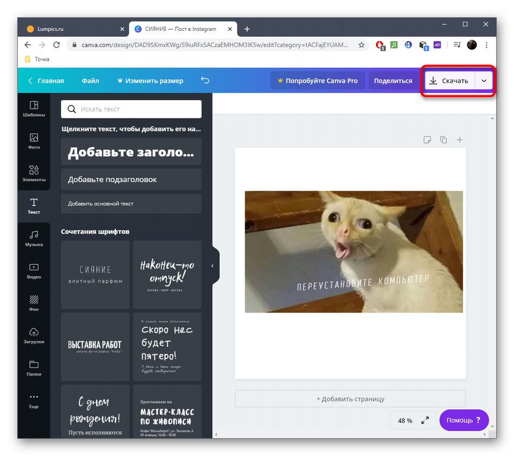
Task: Click the Поделиться share button
Action: coord(393,81)
